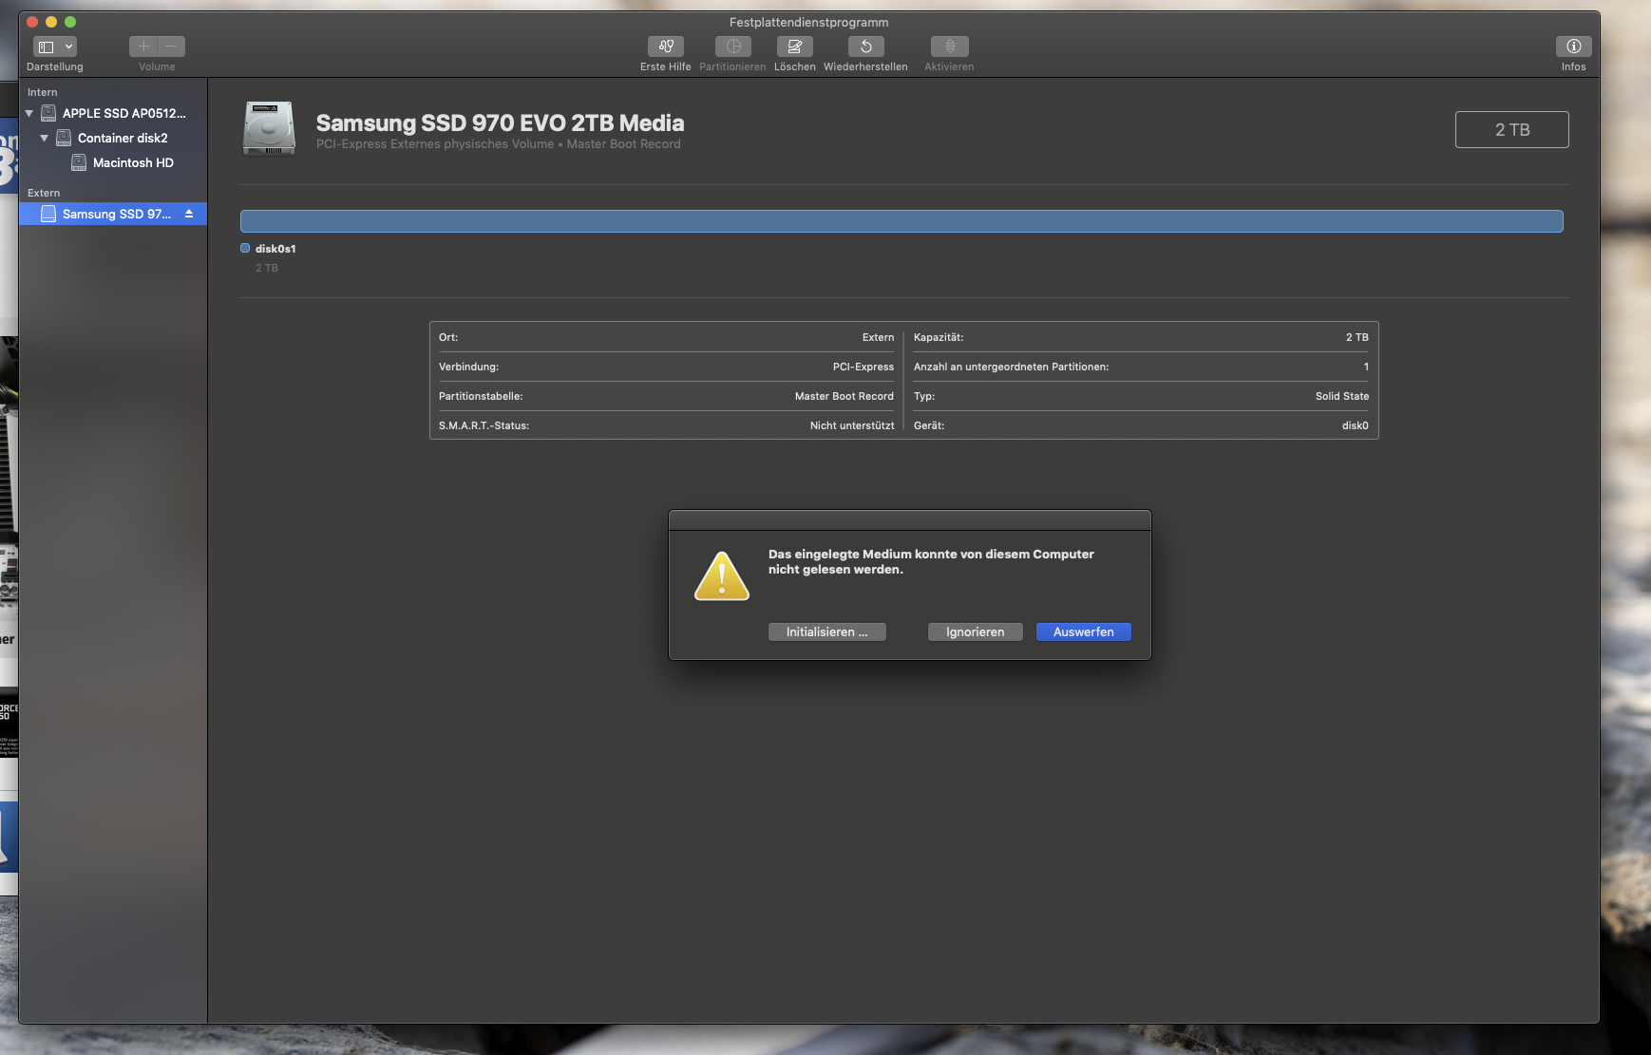Image resolution: width=1651 pixels, height=1055 pixels.
Task: Select Samsung SSD 97... external disk
Action: pos(112,214)
